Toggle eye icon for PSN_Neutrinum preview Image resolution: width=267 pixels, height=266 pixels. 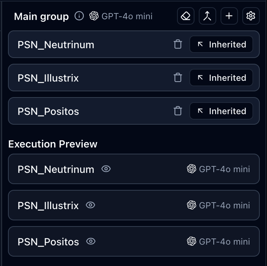(106, 169)
